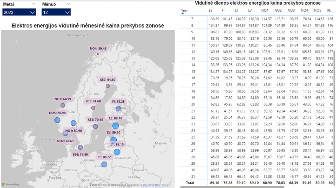Viewport: 336px width, 188px height.
Task: Select the table cell with value 10,28
Action: (308, 84)
